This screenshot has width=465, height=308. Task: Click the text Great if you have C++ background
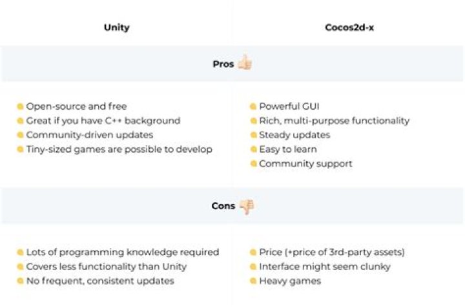pos(103,121)
